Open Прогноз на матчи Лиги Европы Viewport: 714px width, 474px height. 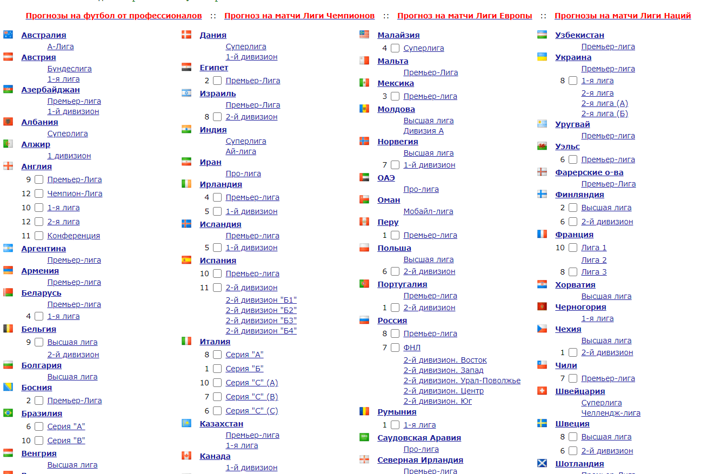pos(465,16)
